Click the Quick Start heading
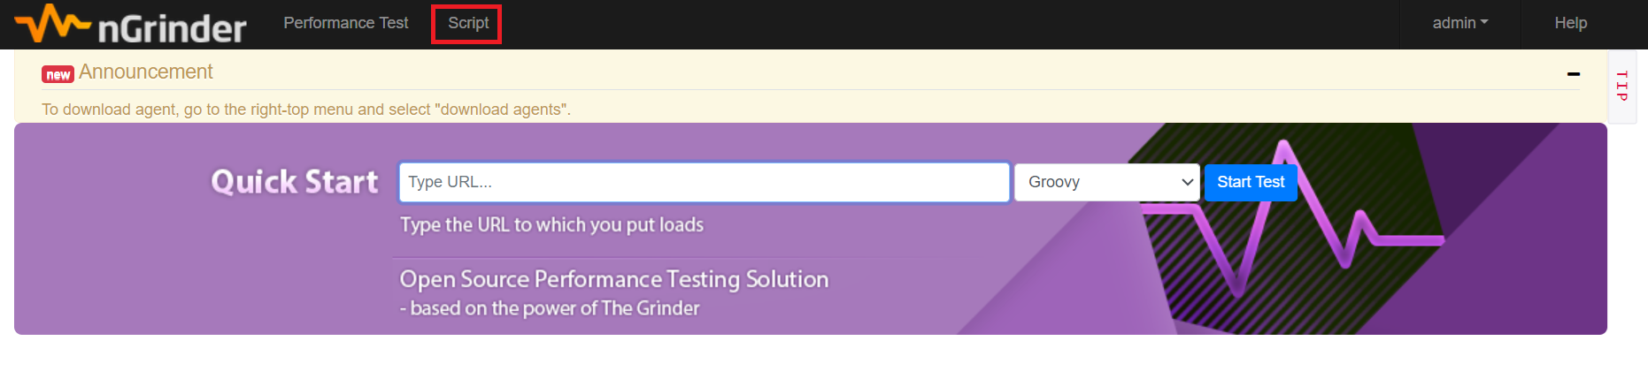1648x371 pixels. 295,181
